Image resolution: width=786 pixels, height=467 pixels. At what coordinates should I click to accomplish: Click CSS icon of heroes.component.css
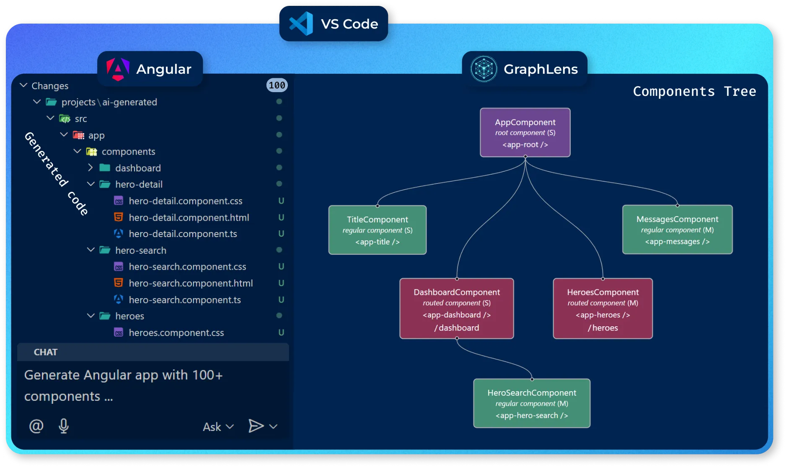(x=119, y=333)
